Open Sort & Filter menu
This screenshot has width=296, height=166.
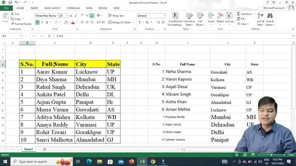(x=260, y=19)
